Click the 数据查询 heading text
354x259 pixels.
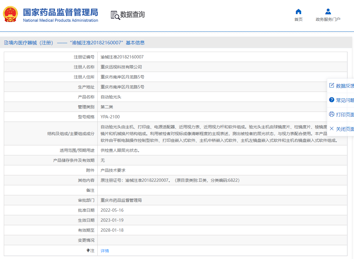click(132, 15)
